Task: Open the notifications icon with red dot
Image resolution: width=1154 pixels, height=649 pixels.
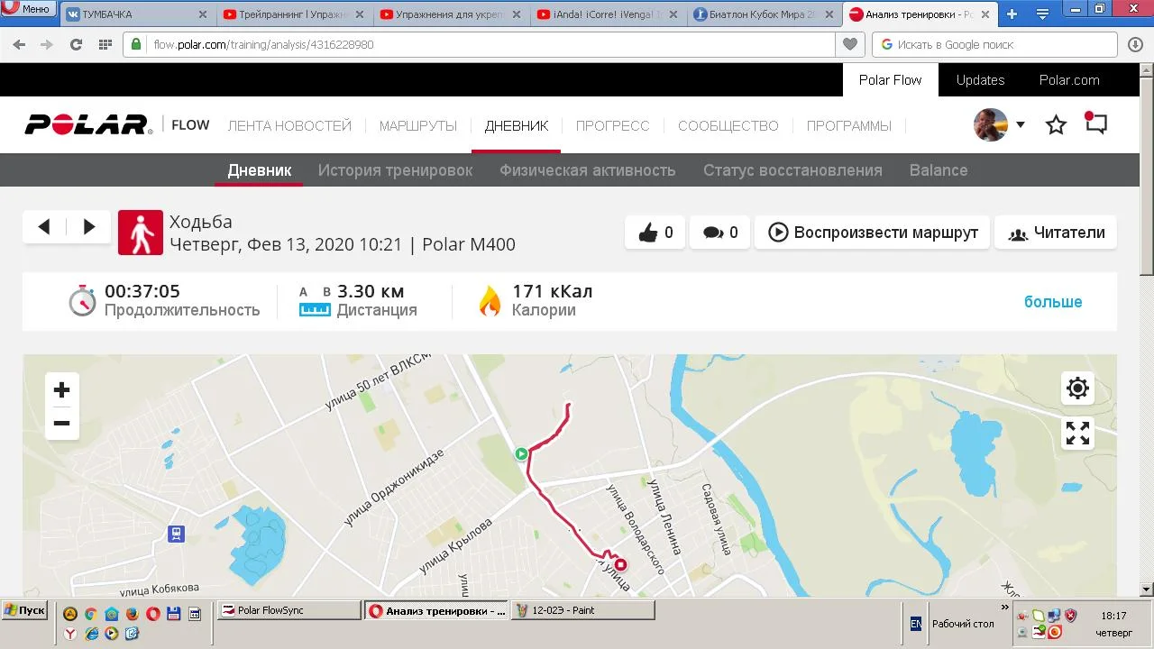Action: click(1095, 123)
